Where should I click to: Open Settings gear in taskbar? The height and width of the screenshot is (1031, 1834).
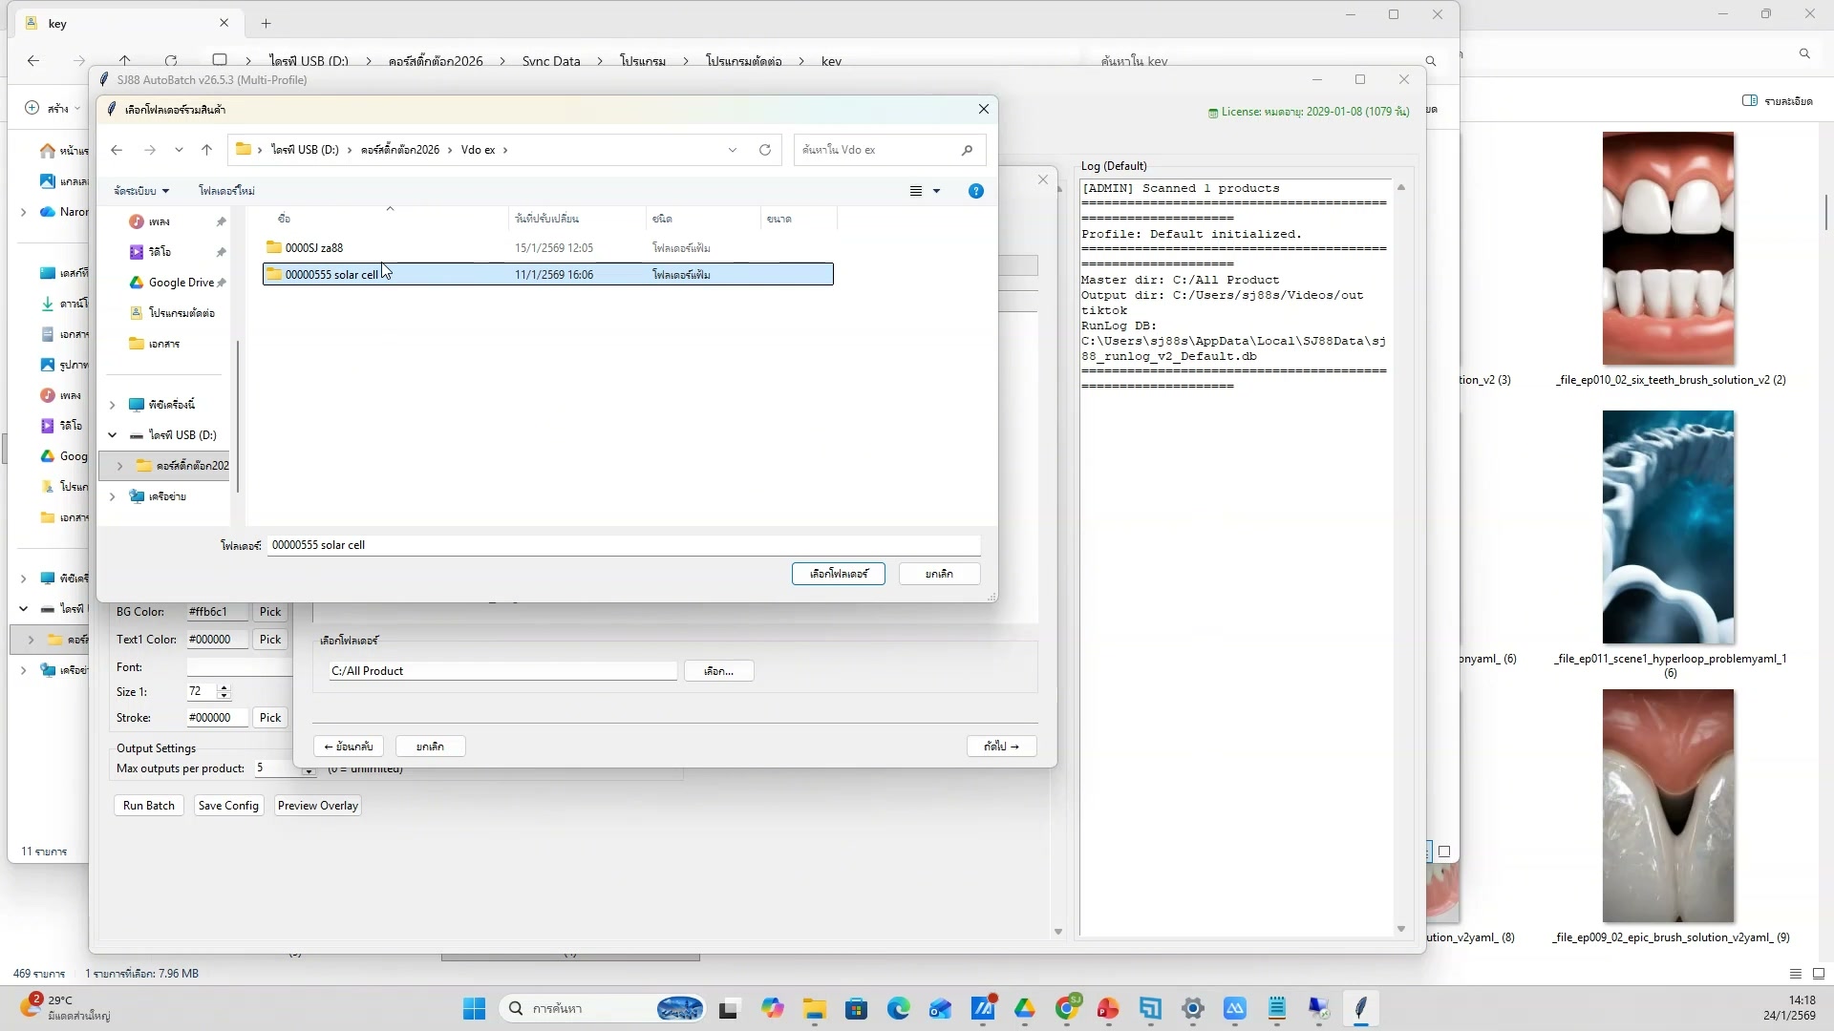[x=1192, y=1008]
